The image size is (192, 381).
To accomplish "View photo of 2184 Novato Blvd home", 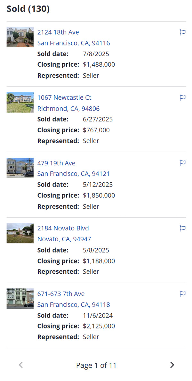I will 20,233.
